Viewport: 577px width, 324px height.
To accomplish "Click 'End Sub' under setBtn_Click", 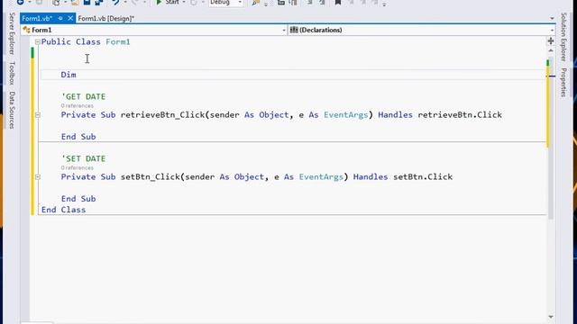I will coord(78,199).
